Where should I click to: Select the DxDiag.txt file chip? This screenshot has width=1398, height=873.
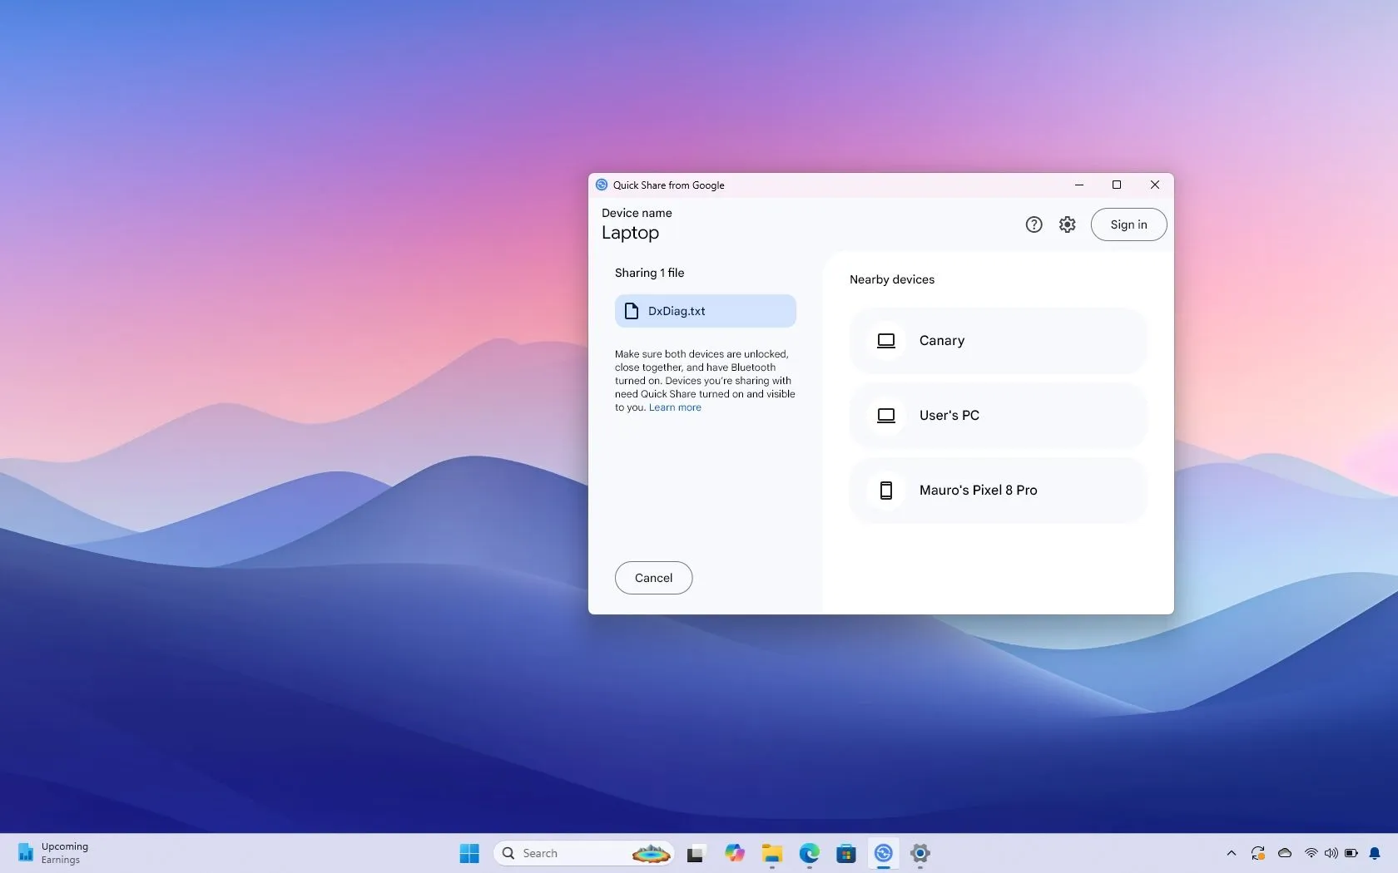click(x=706, y=311)
